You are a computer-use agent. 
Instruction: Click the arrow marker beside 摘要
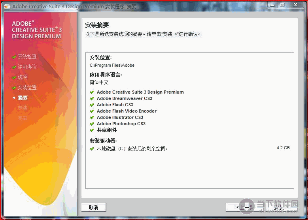click(14, 98)
